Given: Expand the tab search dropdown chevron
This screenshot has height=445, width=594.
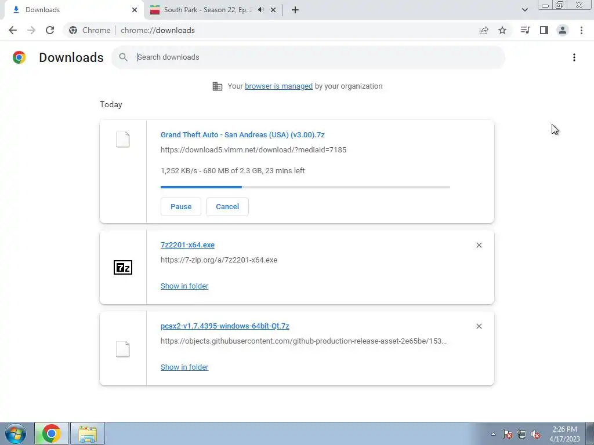Looking at the screenshot, I should (524, 10).
